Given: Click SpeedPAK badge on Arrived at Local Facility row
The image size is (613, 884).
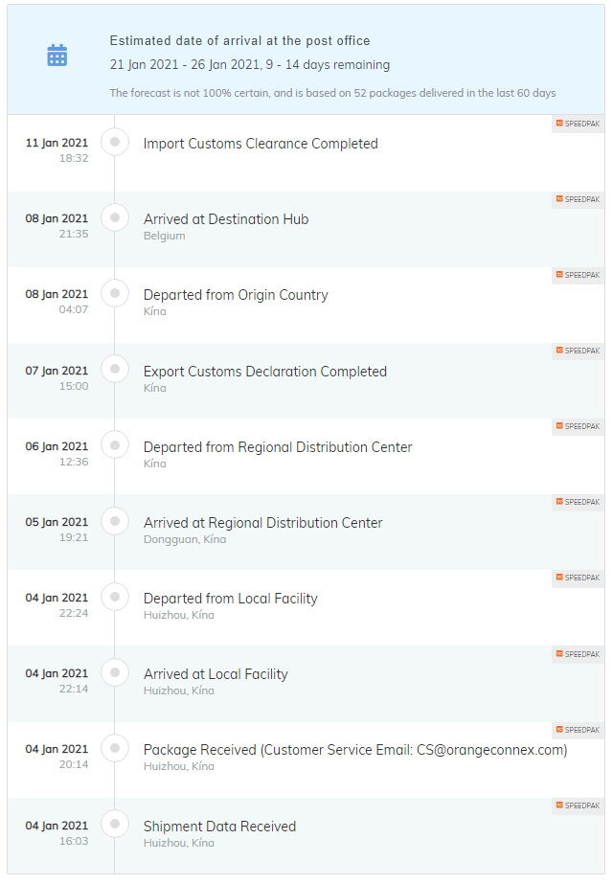Looking at the screenshot, I should click(x=578, y=654).
